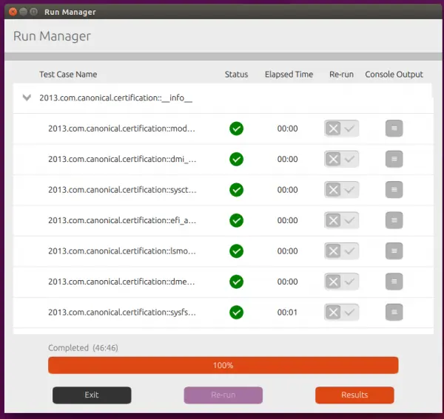Open console output for the dmi_... test

394,159
